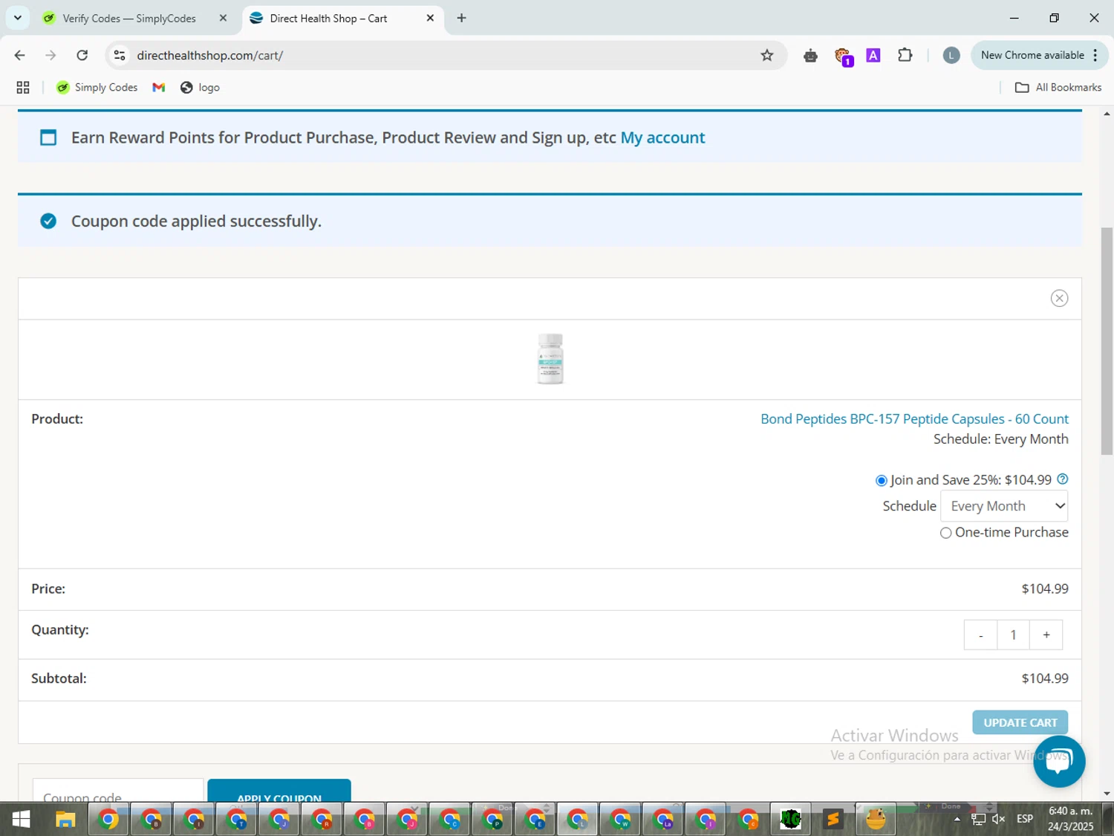This screenshot has width=1114, height=836.
Task: Click the quantity field showing 1
Action: click(x=1013, y=635)
